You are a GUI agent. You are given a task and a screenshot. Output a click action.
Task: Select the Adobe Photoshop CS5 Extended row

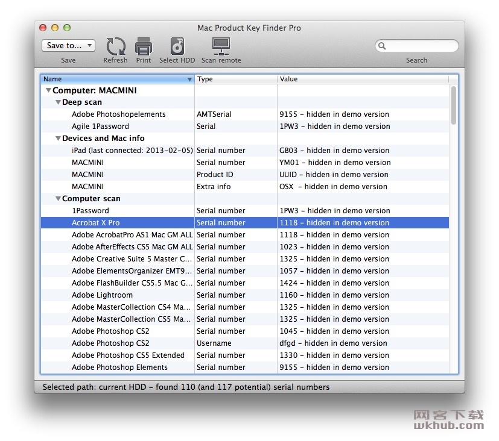(x=245, y=356)
